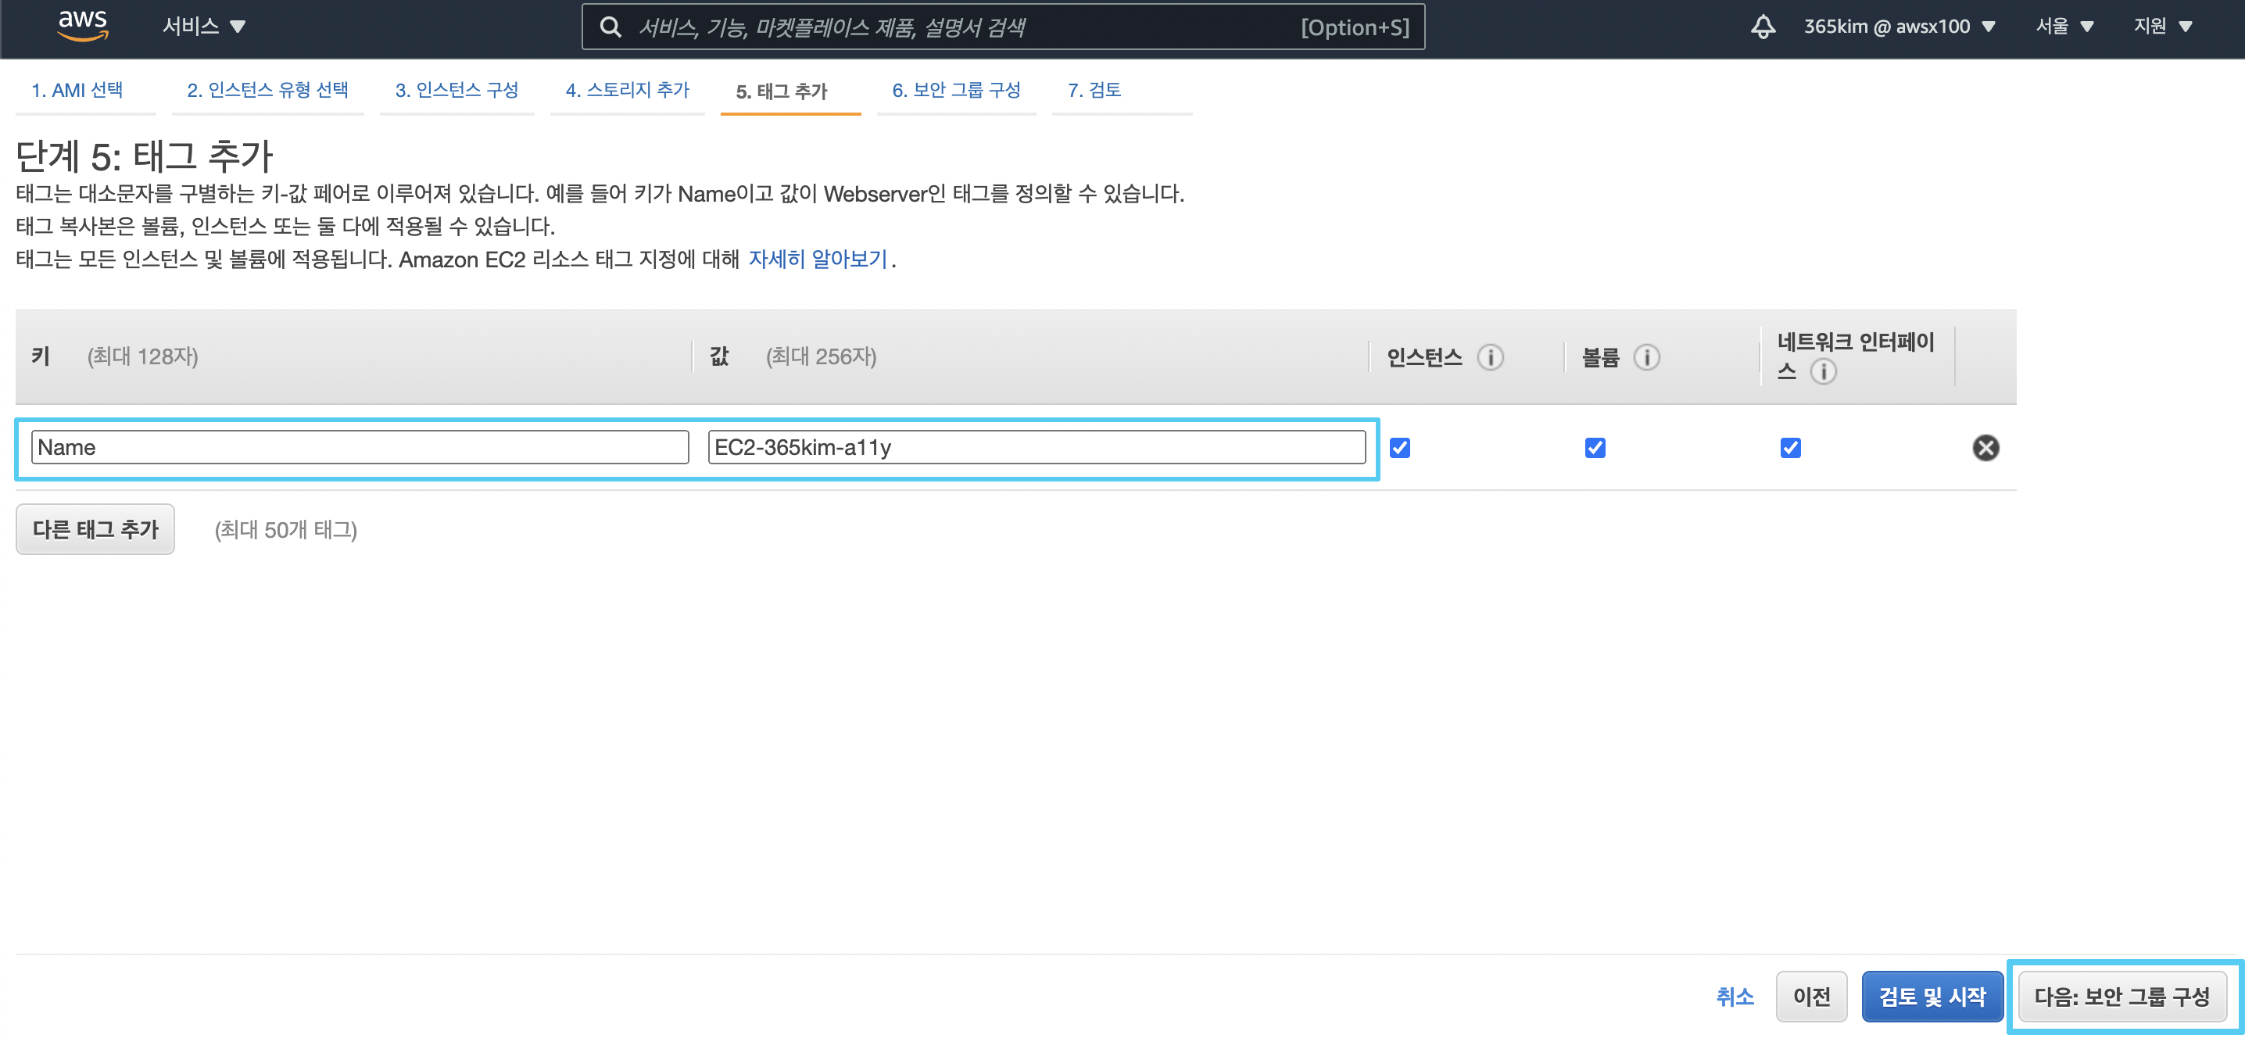Click info icon for 네트워크 인터페이스 column
Viewport: 2245px width, 1049px height.
1823,372
